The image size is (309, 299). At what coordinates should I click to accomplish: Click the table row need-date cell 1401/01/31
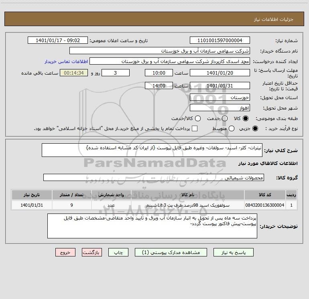click(x=32, y=205)
